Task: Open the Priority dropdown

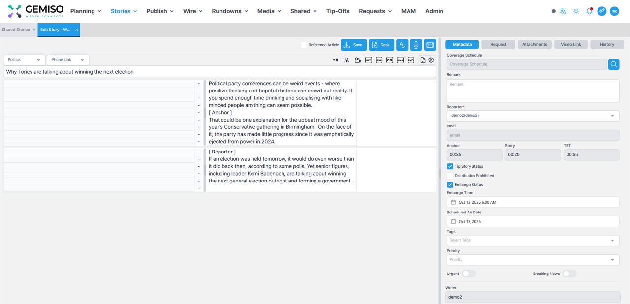Action: tap(533, 260)
